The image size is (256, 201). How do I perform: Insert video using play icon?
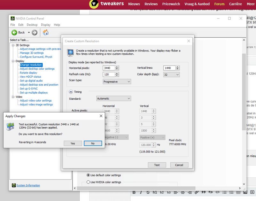tap(252, 192)
